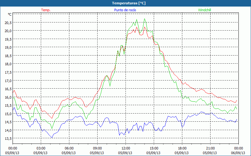Click the 18,5 y-axis value
Image resolution: width=251 pixels, height=156 pixels.
pos(8,56)
